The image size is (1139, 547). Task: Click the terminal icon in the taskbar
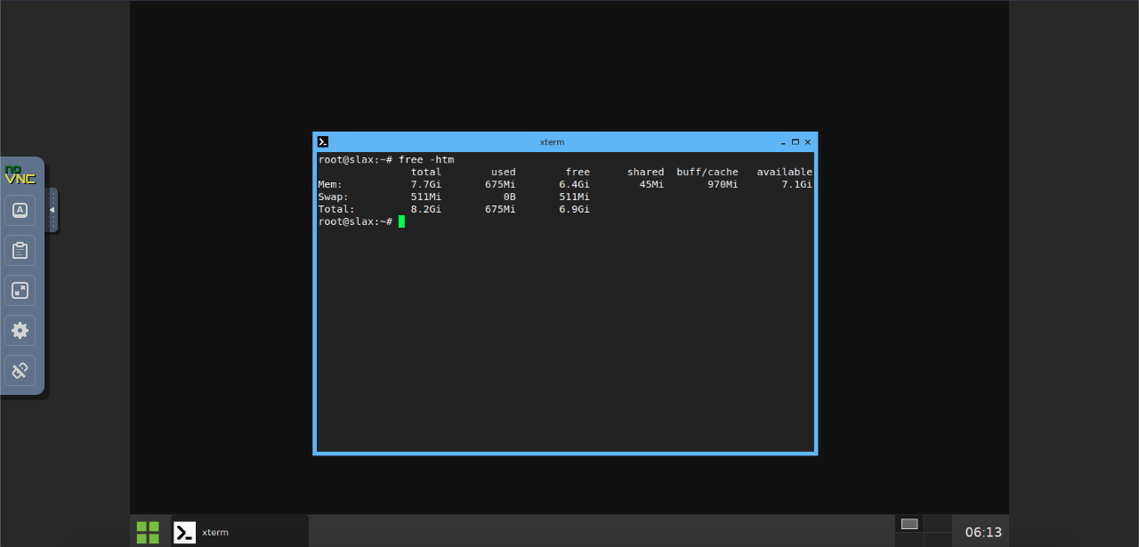pyautogui.click(x=184, y=532)
